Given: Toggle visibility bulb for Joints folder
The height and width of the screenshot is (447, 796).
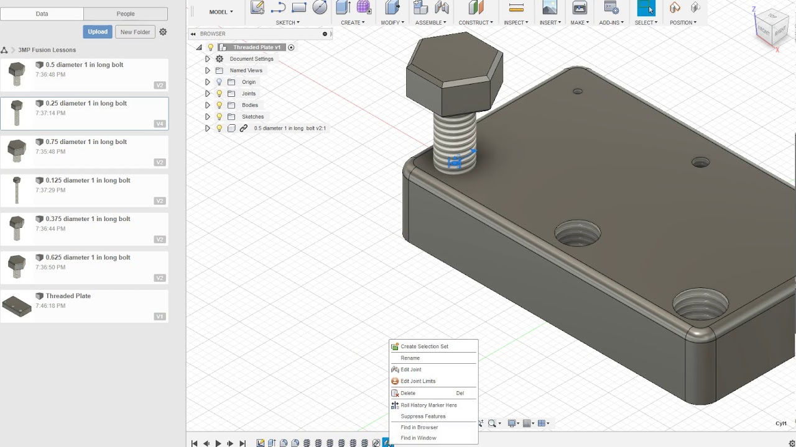Looking at the screenshot, I should pos(219,93).
